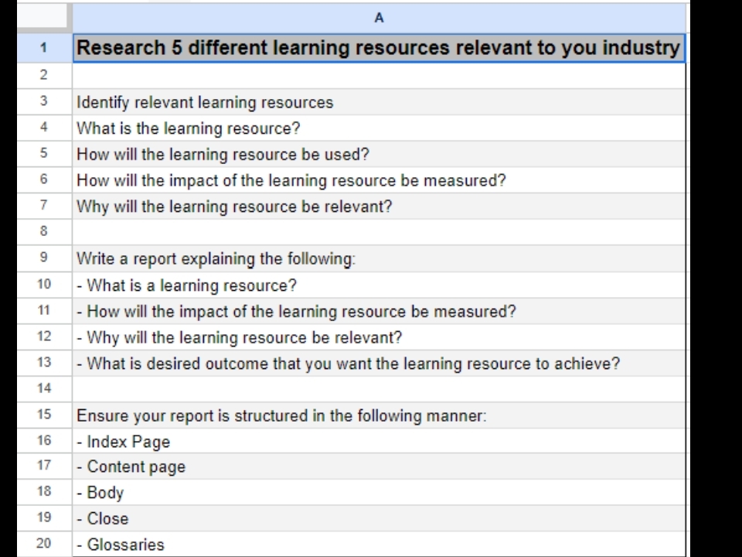
Task: Select the row 3 header
Action: (44, 102)
